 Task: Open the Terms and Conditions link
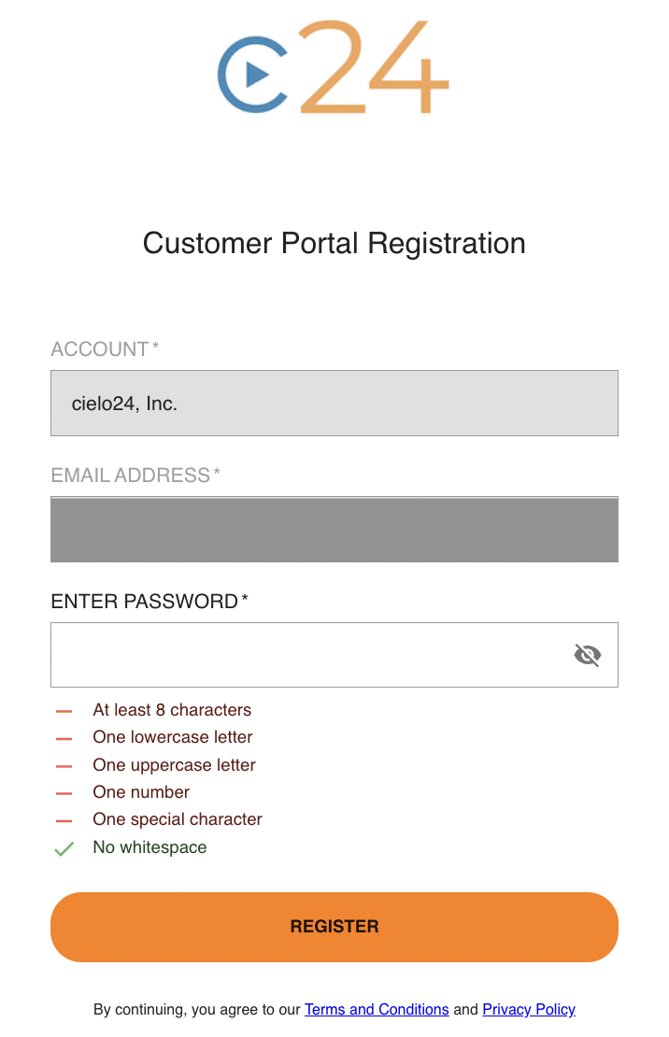[377, 1009]
